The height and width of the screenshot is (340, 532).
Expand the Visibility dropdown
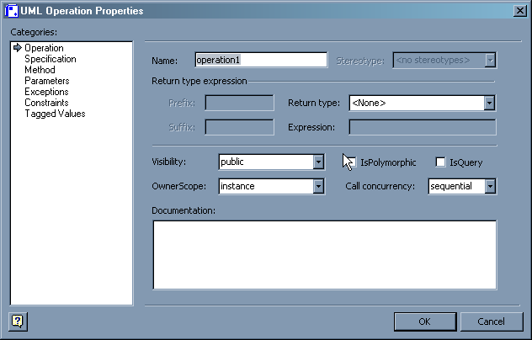click(318, 162)
